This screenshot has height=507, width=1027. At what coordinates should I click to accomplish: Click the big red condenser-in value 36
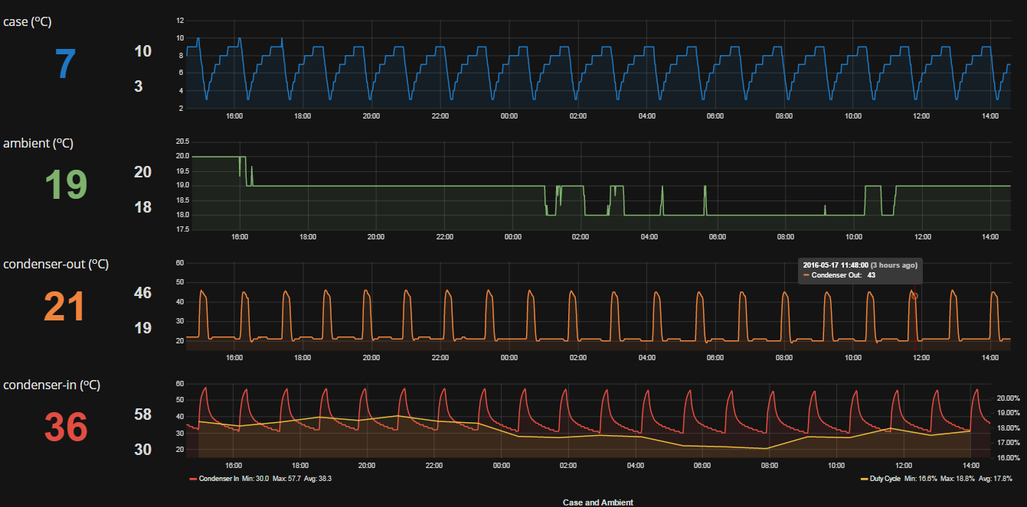click(66, 427)
